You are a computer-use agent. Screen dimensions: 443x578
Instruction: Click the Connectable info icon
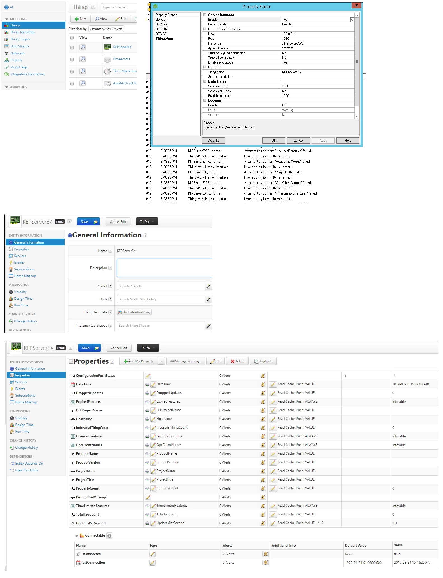tap(109, 536)
